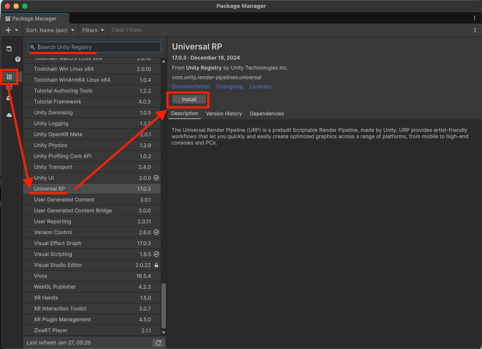Expand the Sort: Name (asc) dropdown

tap(50, 30)
